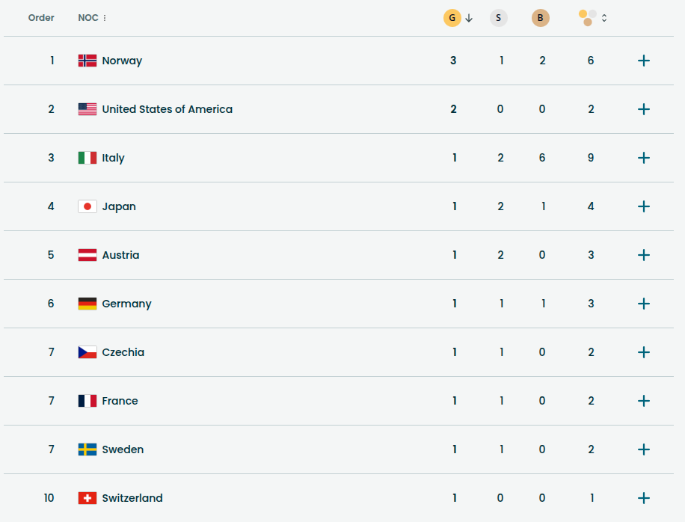Click the Switzerland flag icon
The width and height of the screenshot is (685, 522).
tap(87, 498)
